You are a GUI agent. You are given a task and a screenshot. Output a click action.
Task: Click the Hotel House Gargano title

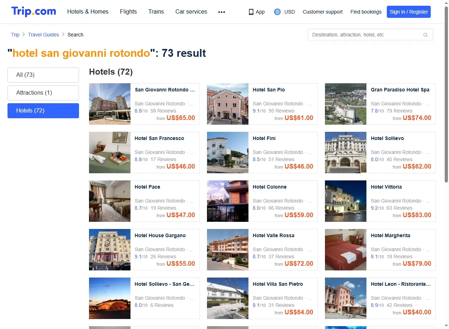(x=160, y=235)
